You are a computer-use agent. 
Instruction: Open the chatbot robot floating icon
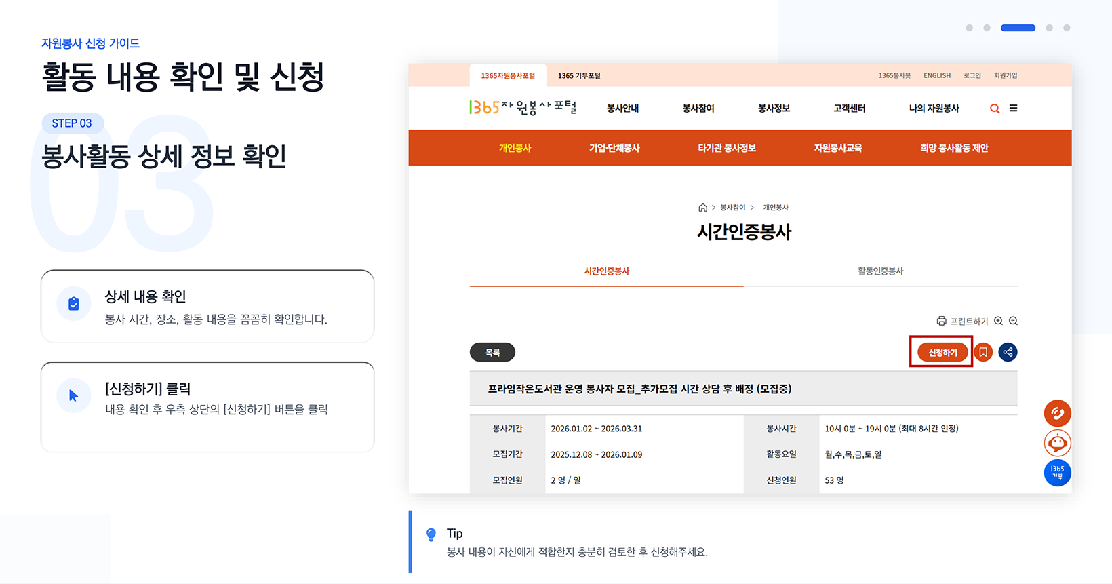[1057, 443]
